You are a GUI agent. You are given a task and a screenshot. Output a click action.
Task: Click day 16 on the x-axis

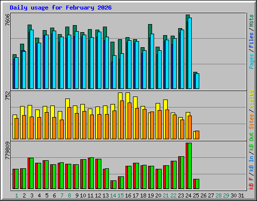128,195
